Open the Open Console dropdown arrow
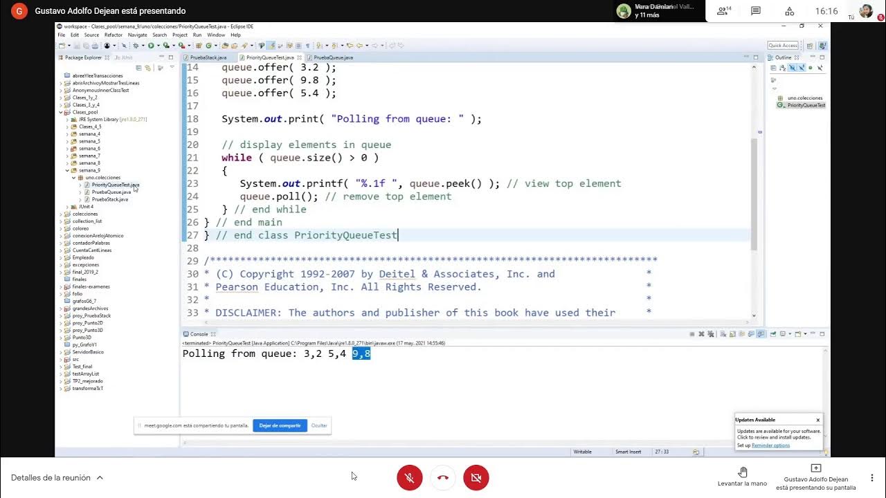The width and height of the screenshot is (886, 498). pyautogui.click(x=805, y=334)
